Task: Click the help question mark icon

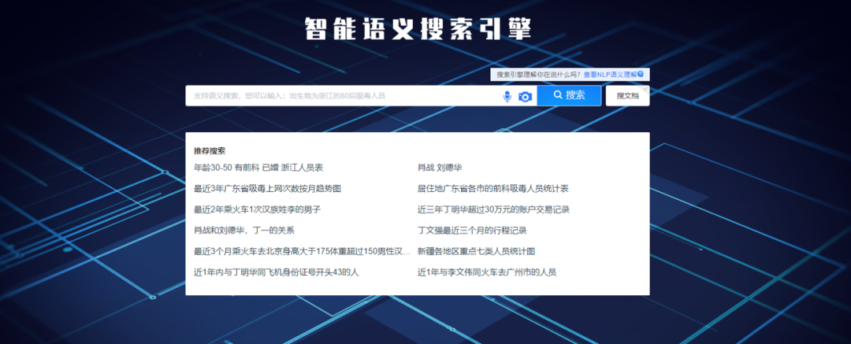Action: click(641, 74)
